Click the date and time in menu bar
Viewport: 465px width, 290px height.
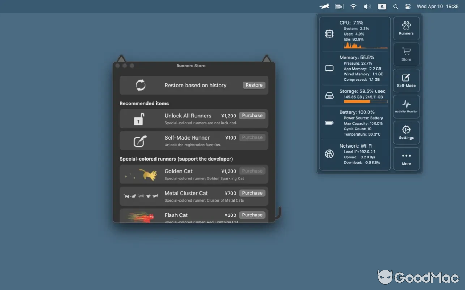[x=437, y=6]
